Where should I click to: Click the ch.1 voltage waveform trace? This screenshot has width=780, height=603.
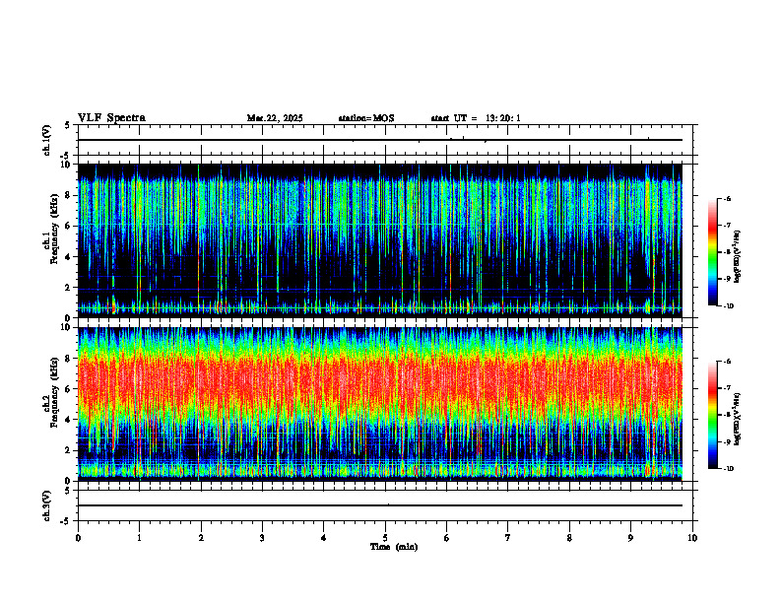point(380,140)
